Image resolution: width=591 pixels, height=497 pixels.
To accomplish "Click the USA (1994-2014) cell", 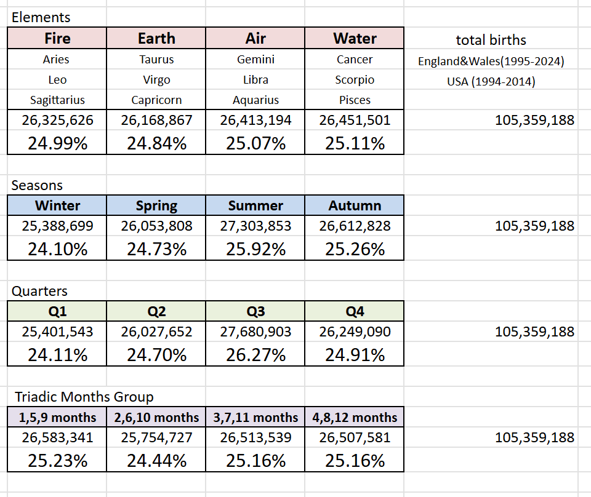I will coord(491,82).
